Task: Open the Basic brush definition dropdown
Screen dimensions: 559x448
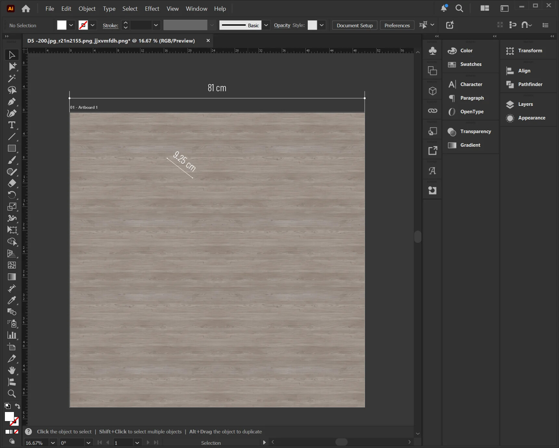Action: coord(266,25)
